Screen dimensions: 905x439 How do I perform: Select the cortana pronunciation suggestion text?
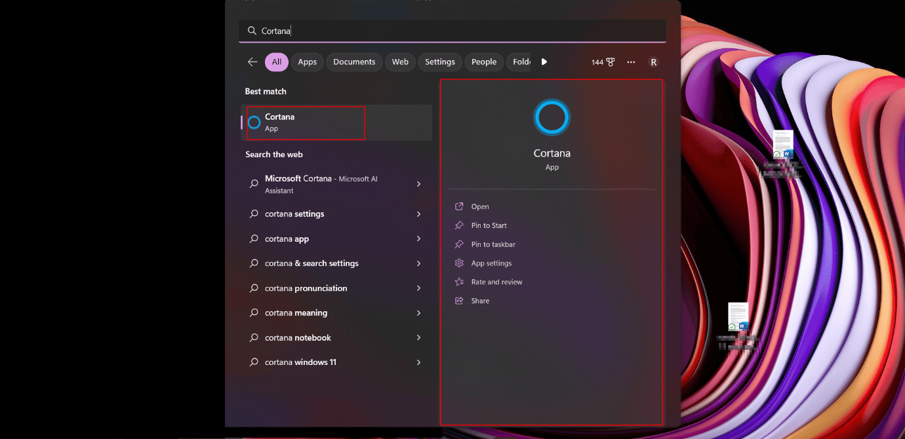306,288
